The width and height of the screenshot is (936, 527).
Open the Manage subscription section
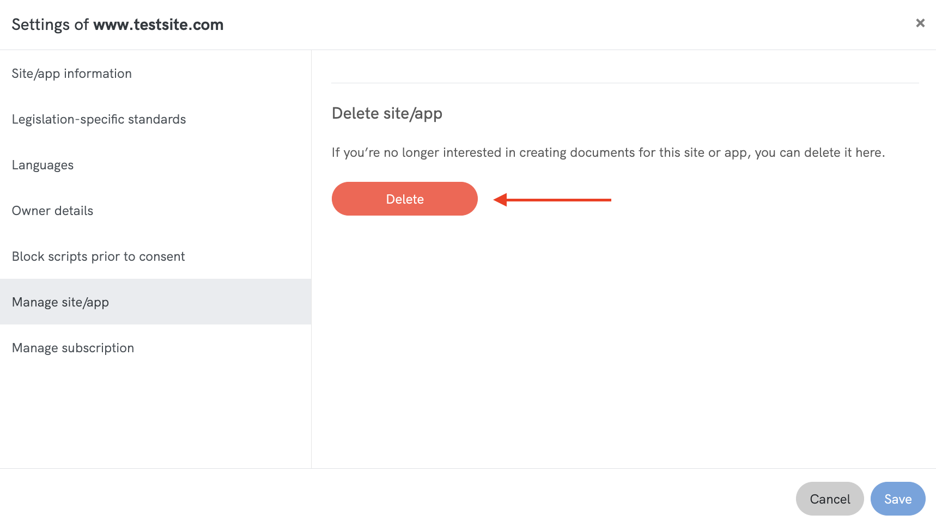(73, 348)
